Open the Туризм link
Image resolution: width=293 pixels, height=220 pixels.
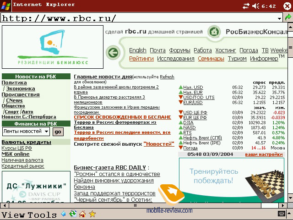click(x=237, y=59)
